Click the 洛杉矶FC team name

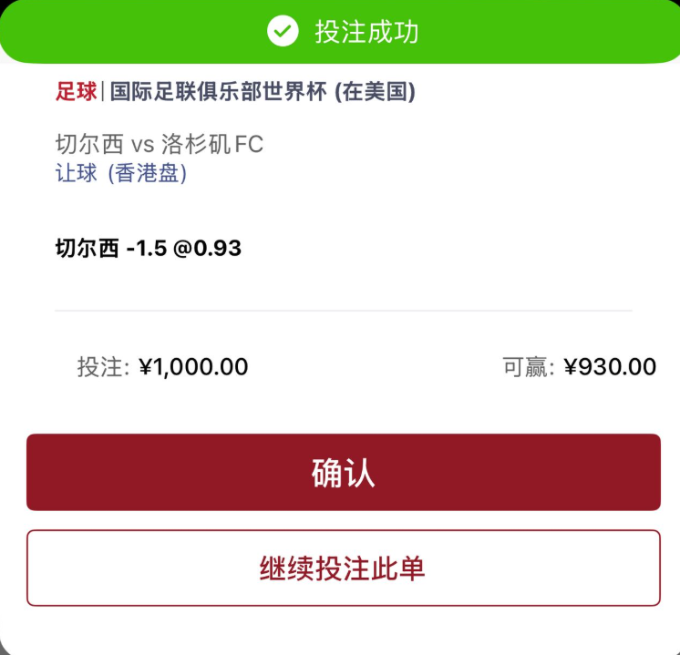(x=212, y=144)
